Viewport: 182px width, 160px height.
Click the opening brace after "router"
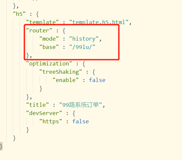[64, 31]
